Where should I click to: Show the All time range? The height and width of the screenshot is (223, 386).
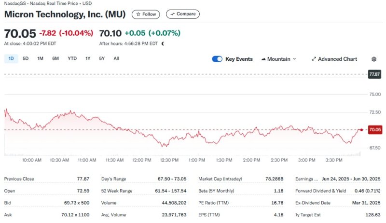(116, 58)
